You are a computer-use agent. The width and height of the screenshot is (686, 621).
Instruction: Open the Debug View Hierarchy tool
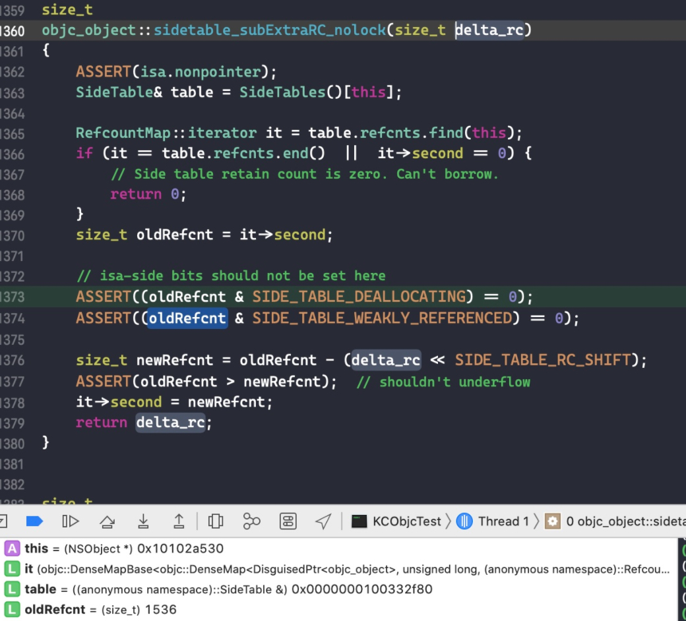[215, 521]
